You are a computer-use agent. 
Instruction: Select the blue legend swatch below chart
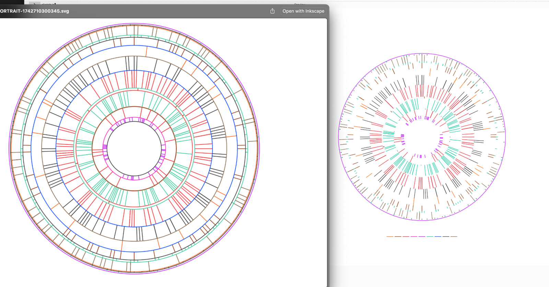point(438,237)
